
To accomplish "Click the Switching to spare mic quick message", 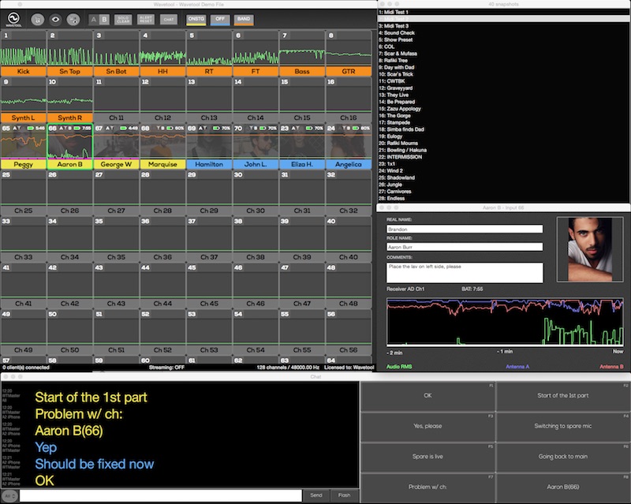I will (x=562, y=426).
